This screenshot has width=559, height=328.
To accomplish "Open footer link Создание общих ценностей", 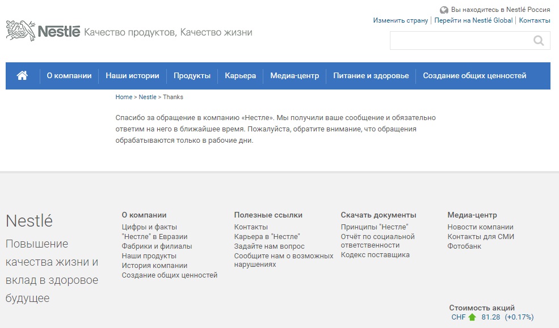I will (169, 275).
